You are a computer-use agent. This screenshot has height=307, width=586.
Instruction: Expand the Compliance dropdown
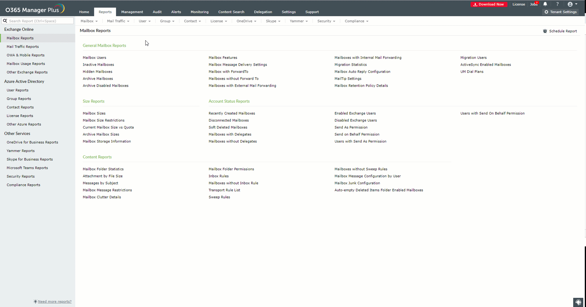click(356, 21)
